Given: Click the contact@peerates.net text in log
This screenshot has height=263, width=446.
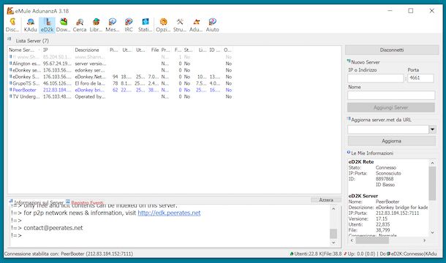Looking at the screenshot, I should click(x=53, y=228).
